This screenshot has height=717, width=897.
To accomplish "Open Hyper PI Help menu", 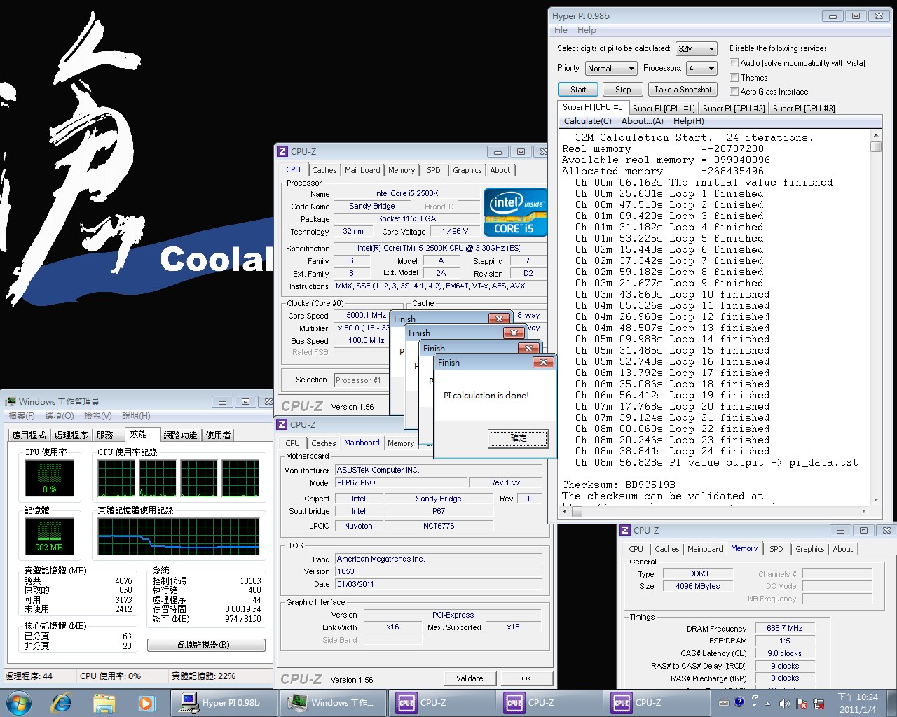I will (x=587, y=30).
